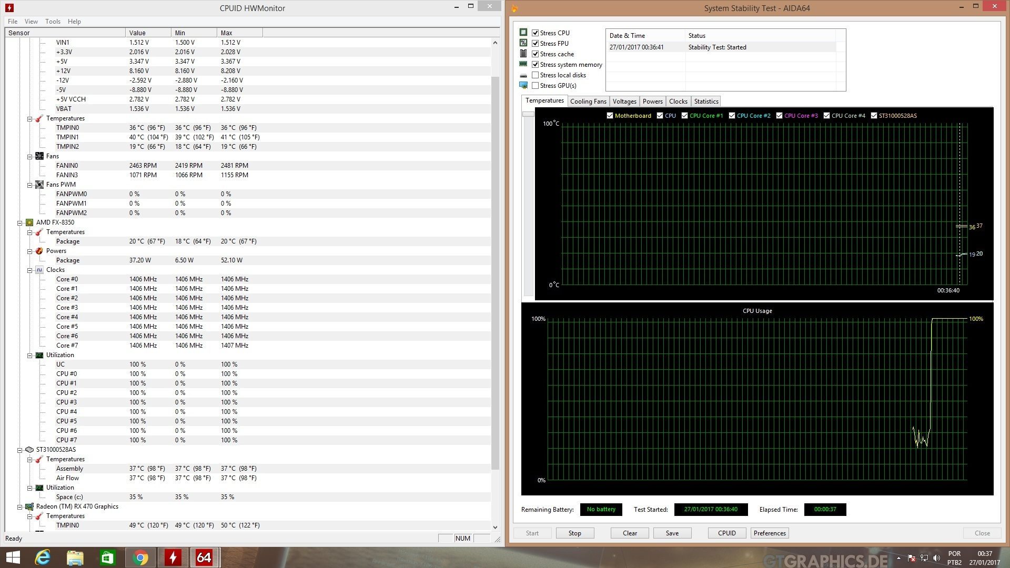Open Preferences in AIDA64
The width and height of the screenshot is (1010, 568).
coord(770,533)
